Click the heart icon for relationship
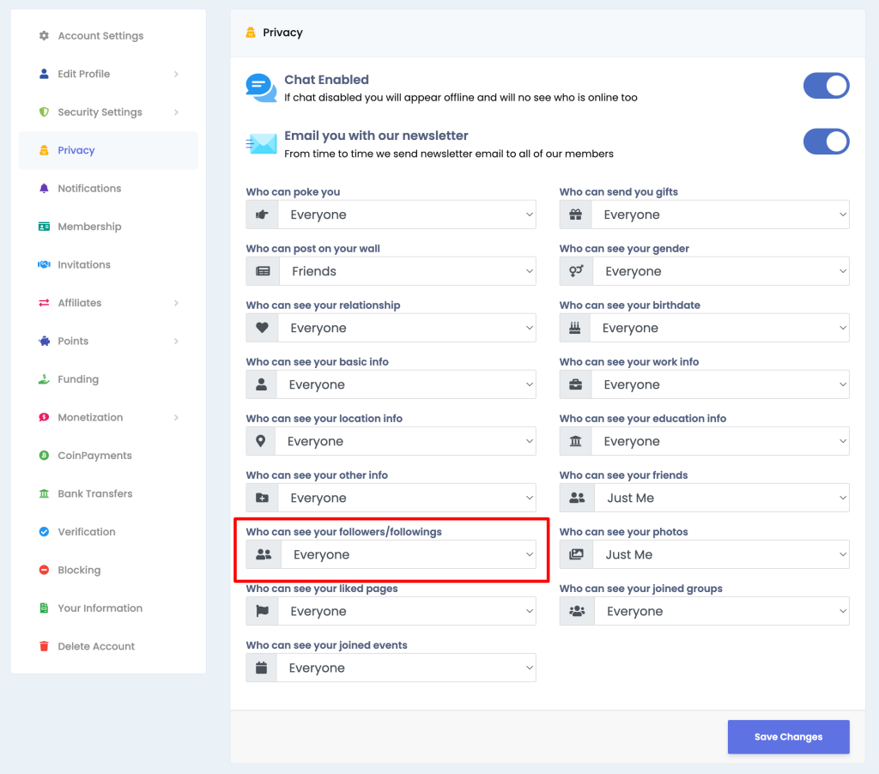The height and width of the screenshot is (774, 879). coord(262,327)
